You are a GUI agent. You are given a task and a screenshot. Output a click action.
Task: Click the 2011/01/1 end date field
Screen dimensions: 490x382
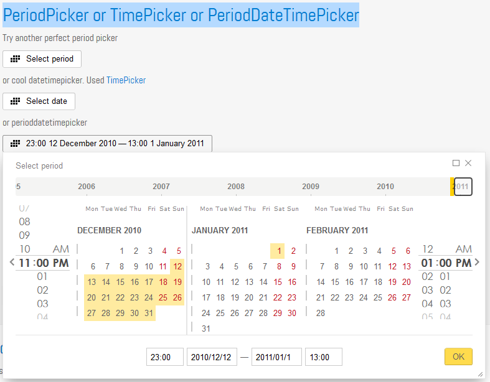276,357
